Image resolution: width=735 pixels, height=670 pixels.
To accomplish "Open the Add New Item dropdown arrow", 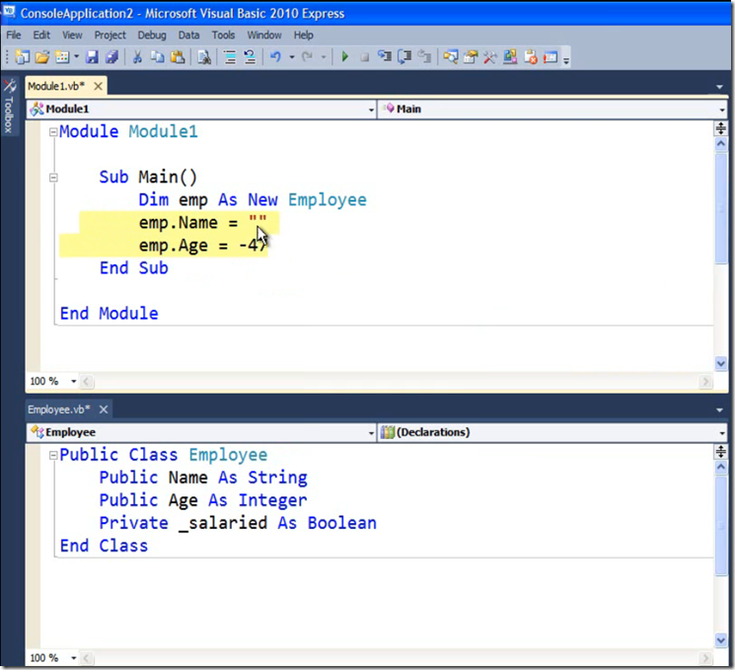I will pos(76,57).
